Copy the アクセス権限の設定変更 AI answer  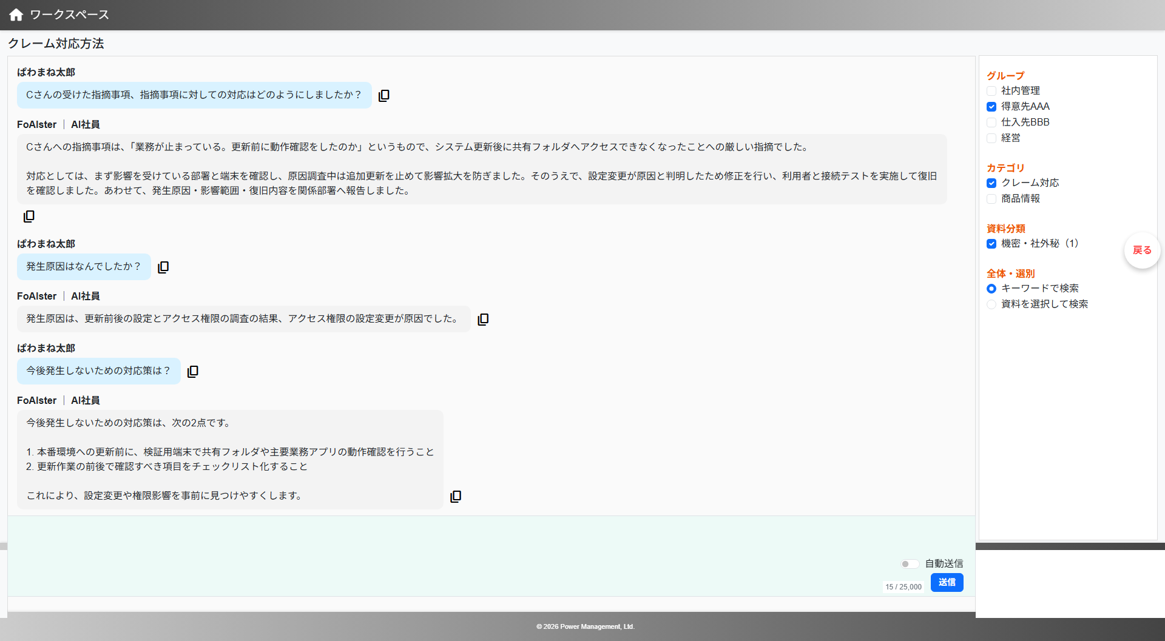point(483,320)
